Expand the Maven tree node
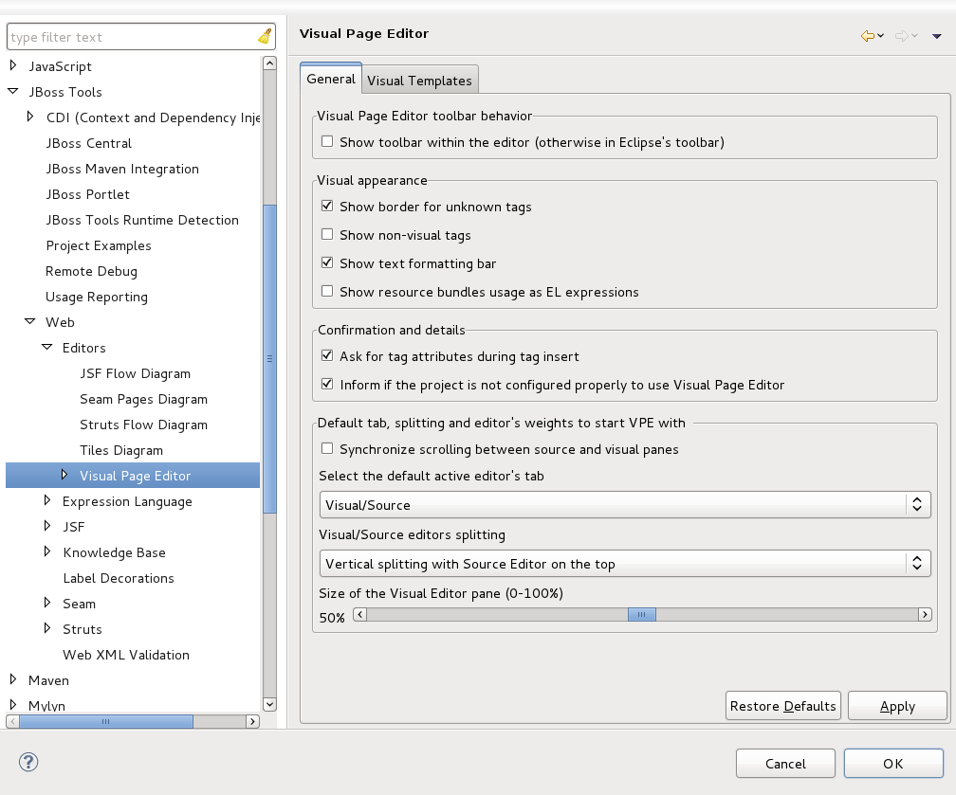Image resolution: width=956 pixels, height=795 pixels. click(13, 678)
